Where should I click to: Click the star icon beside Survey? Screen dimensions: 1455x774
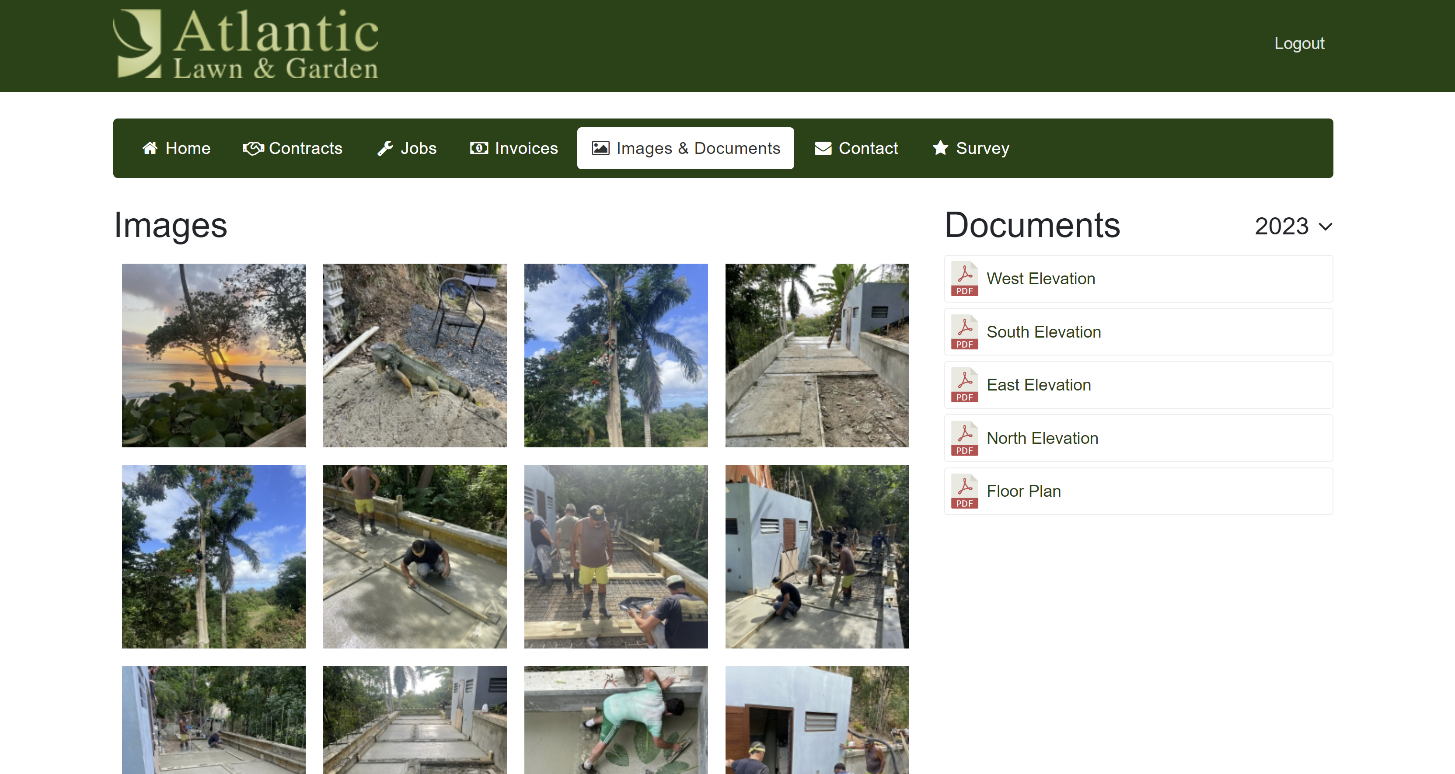[x=940, y=148]
